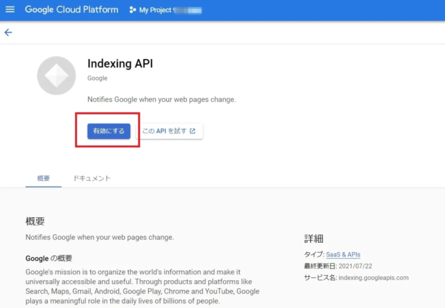445x308 pixels.
Task: Switch to the ドキュメント tab
Action: [x=92, y=178]
